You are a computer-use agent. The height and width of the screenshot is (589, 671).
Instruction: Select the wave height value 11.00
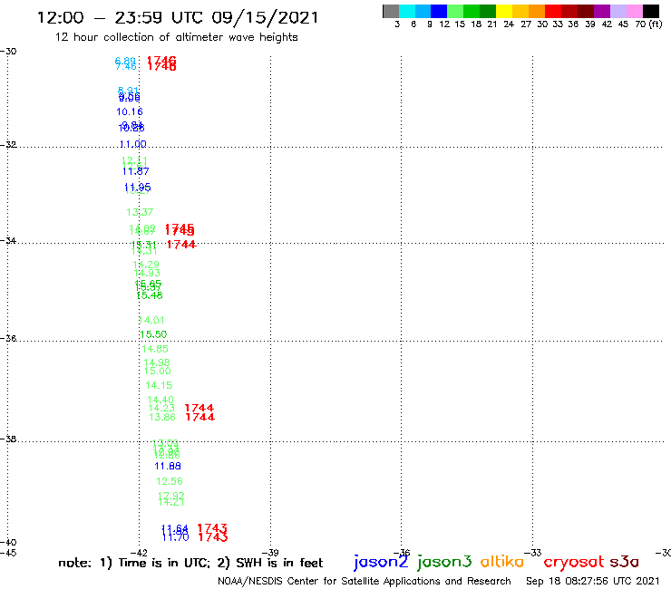(x=133, y=144)
